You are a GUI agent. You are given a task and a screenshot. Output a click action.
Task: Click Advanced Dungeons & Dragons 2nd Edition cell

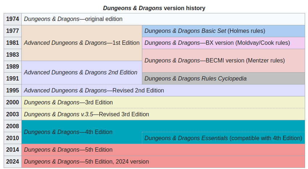coord(81,72)
